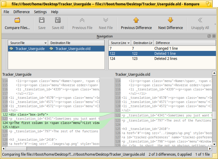
Task: Click the window zoom button in title bar
Action: [208, 4]
